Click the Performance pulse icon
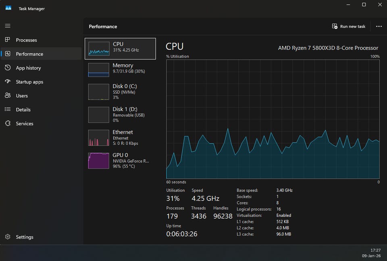Viewport: 387px width, 261px height. pos(7,54)
